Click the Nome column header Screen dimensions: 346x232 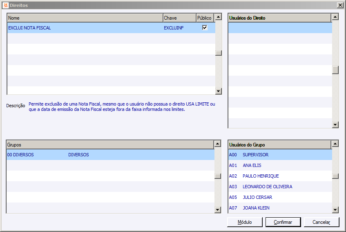[x=85, y=18]
